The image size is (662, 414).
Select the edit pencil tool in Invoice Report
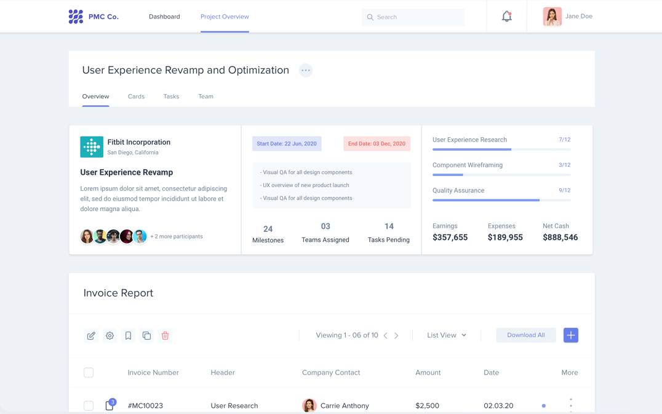pos(90,335)
